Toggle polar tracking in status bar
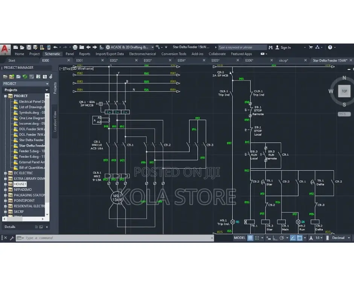 (282, 238)
